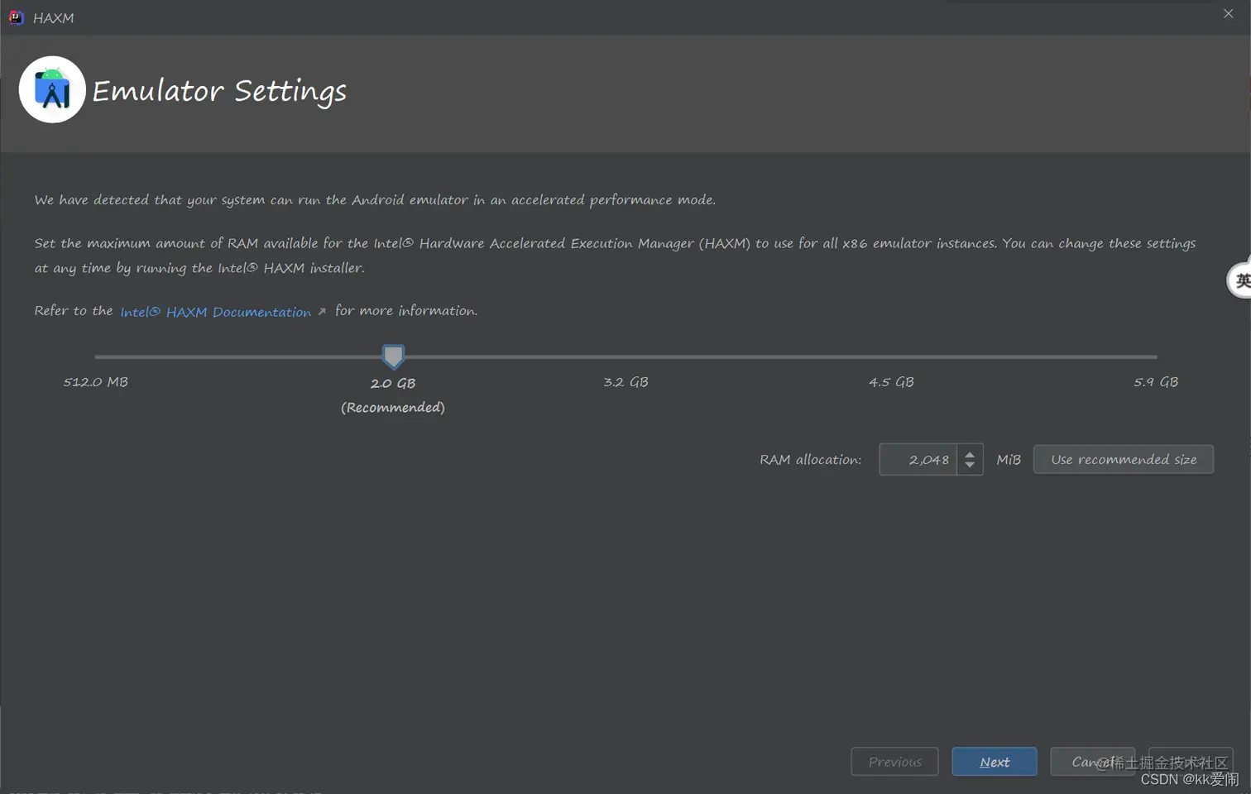Proceed with the Next button
The image size is (1251, 794).
click(x=995, y=762)
